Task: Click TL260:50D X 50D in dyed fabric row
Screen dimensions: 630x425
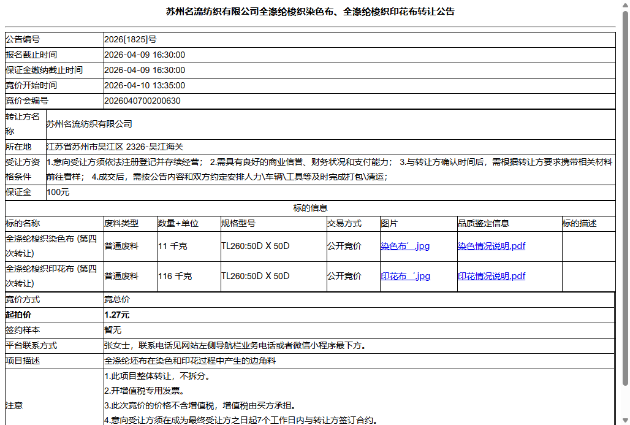Action: point(255,246)
